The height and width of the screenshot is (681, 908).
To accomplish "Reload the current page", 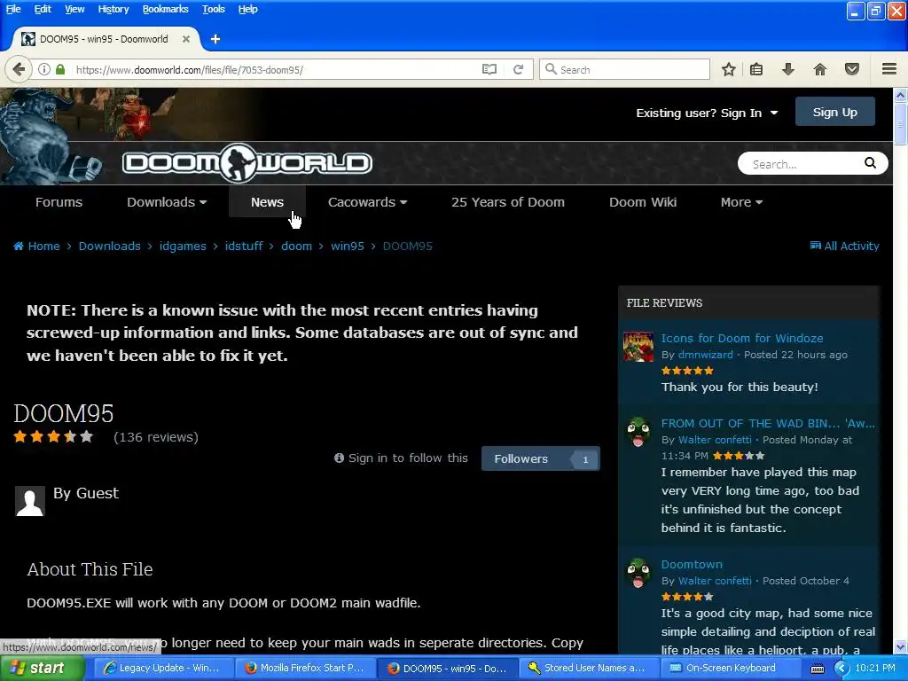I will pyautogui.click(x=518, y=69).
